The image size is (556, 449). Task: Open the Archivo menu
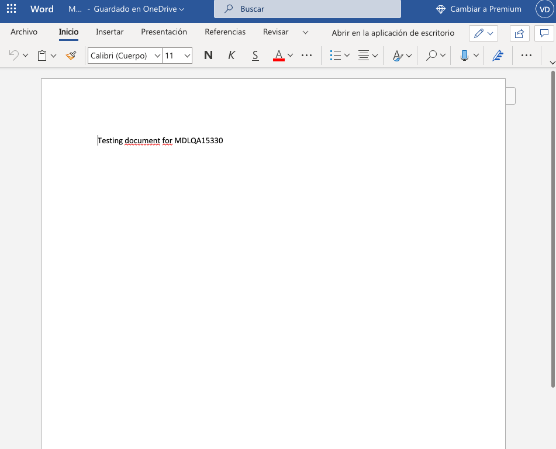pos(24,32)
